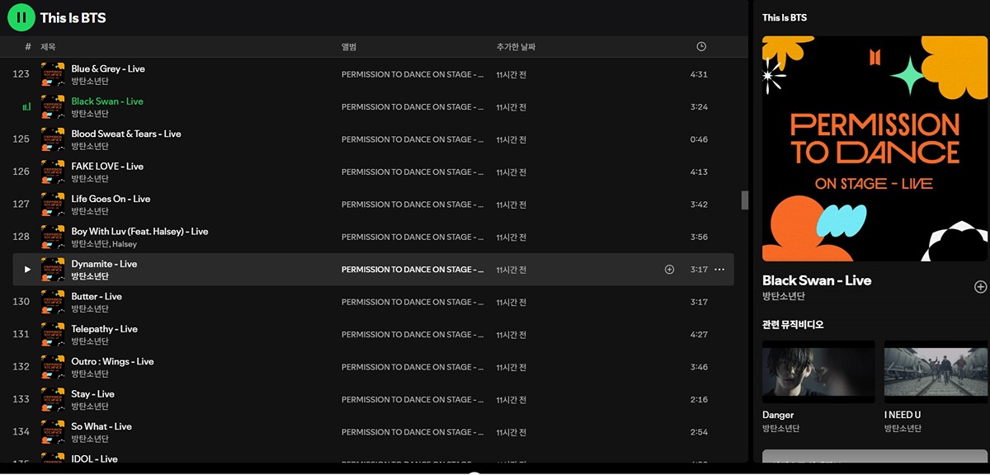
Task: Open more options for Dynamite - Live
Action: [x=719, y=270]
